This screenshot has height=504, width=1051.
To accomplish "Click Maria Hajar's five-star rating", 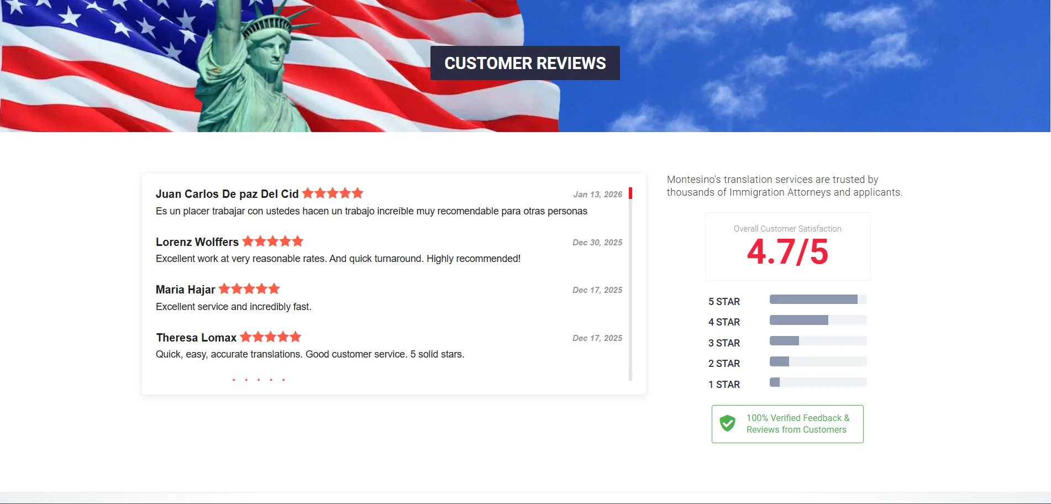I will point(249,289).
